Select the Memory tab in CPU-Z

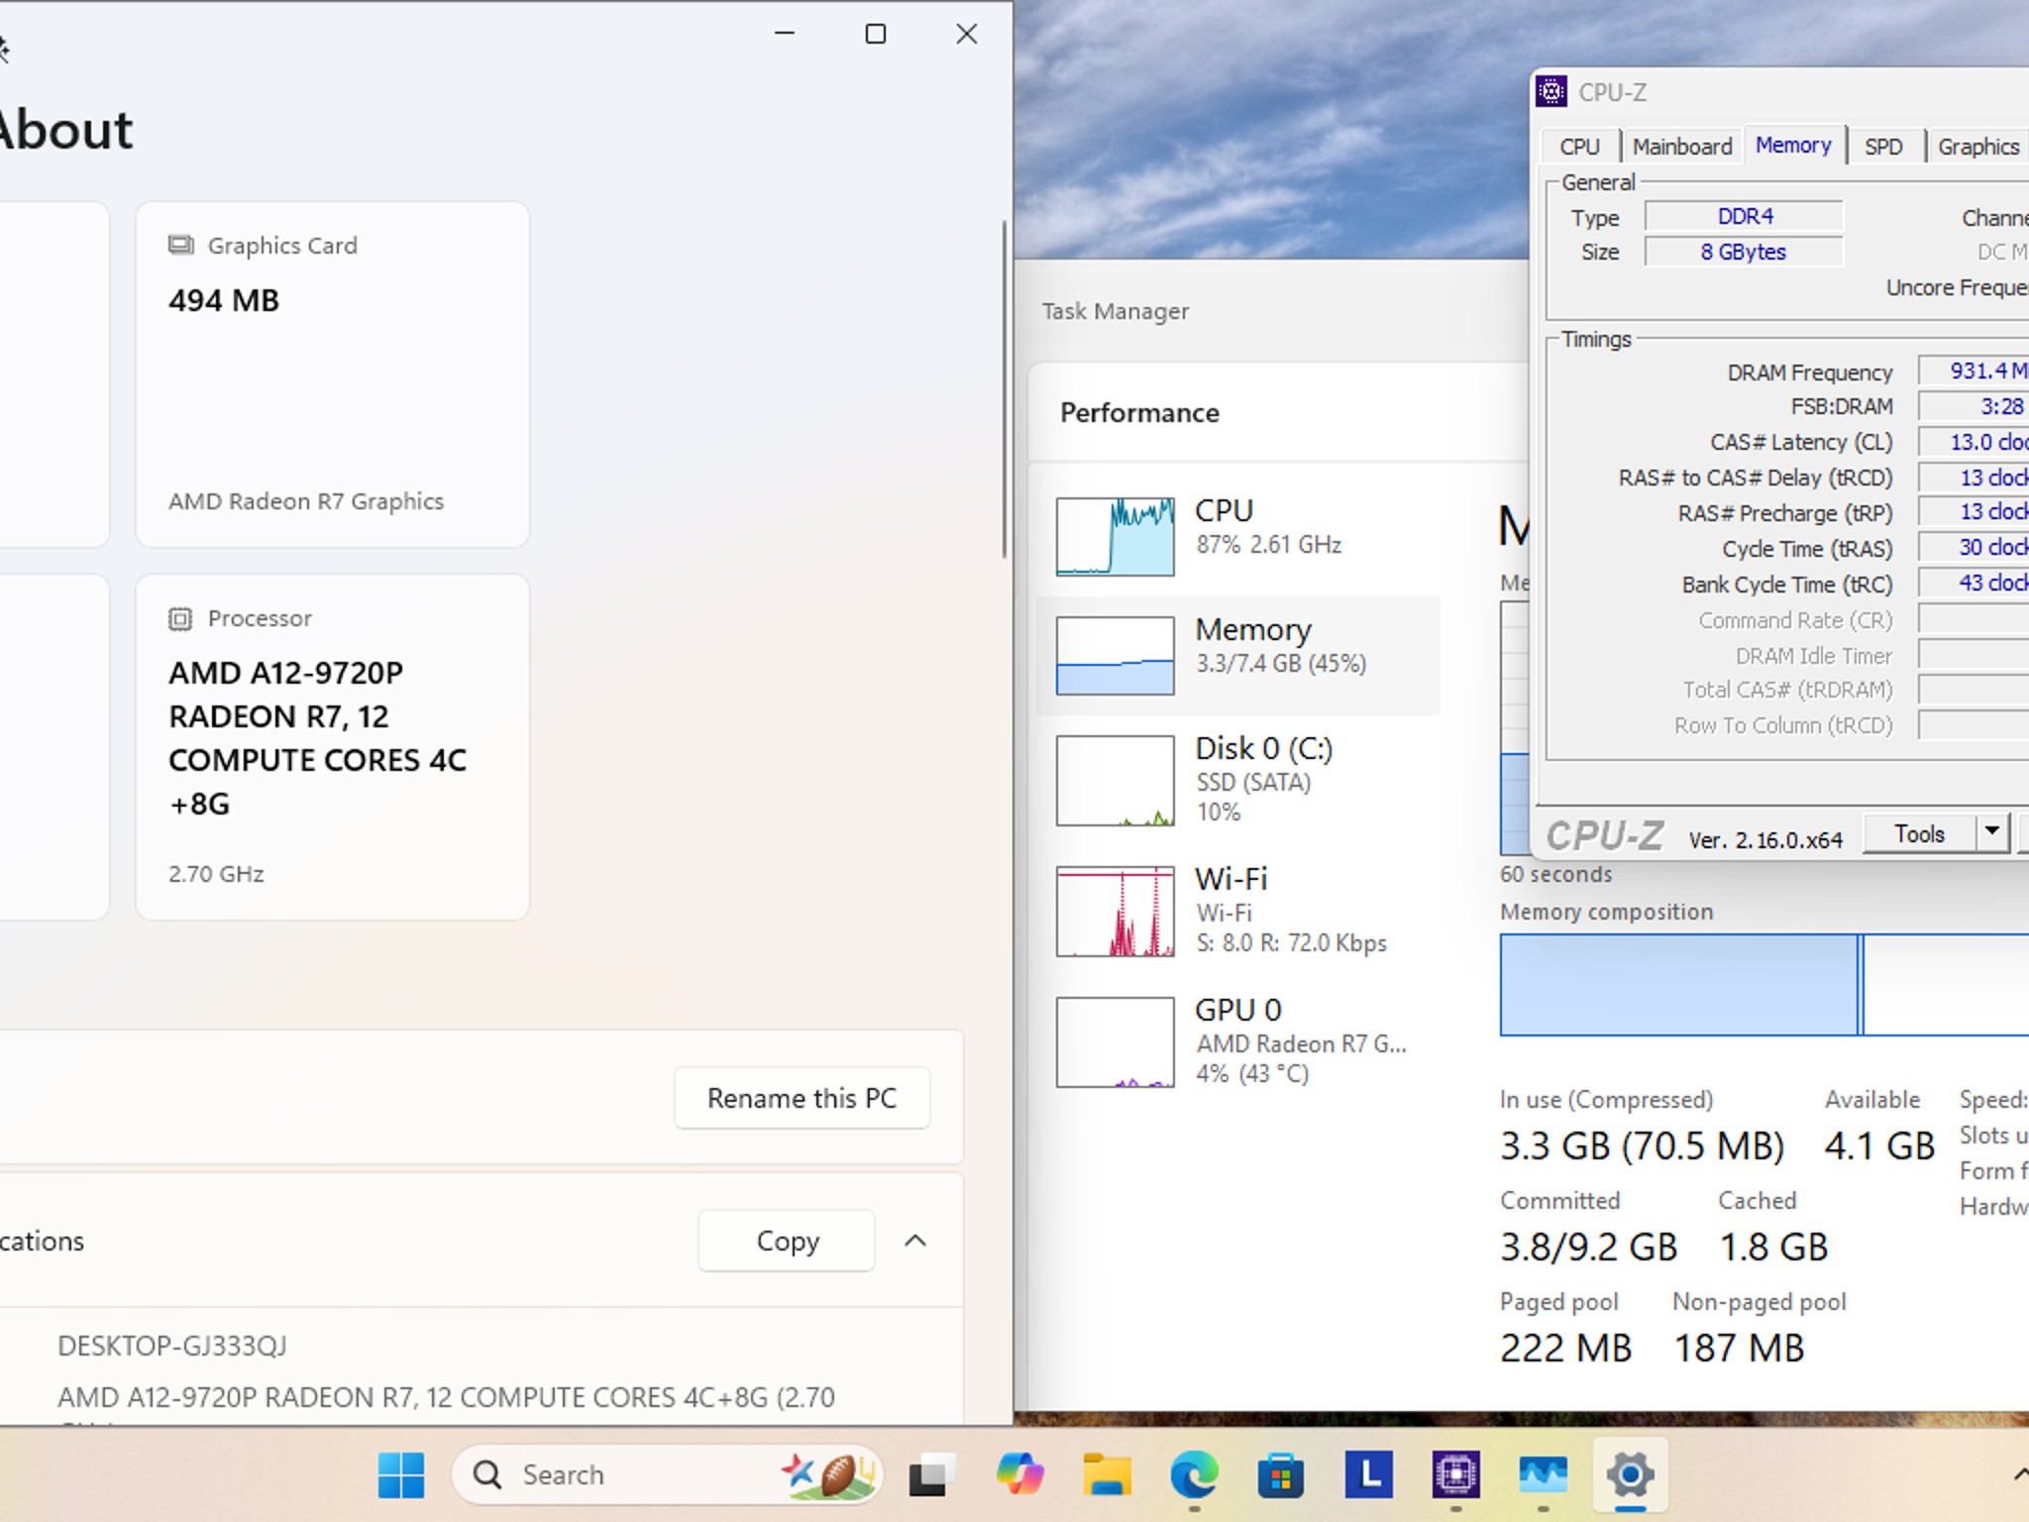pyautogui.click(x=1793, y=145)
